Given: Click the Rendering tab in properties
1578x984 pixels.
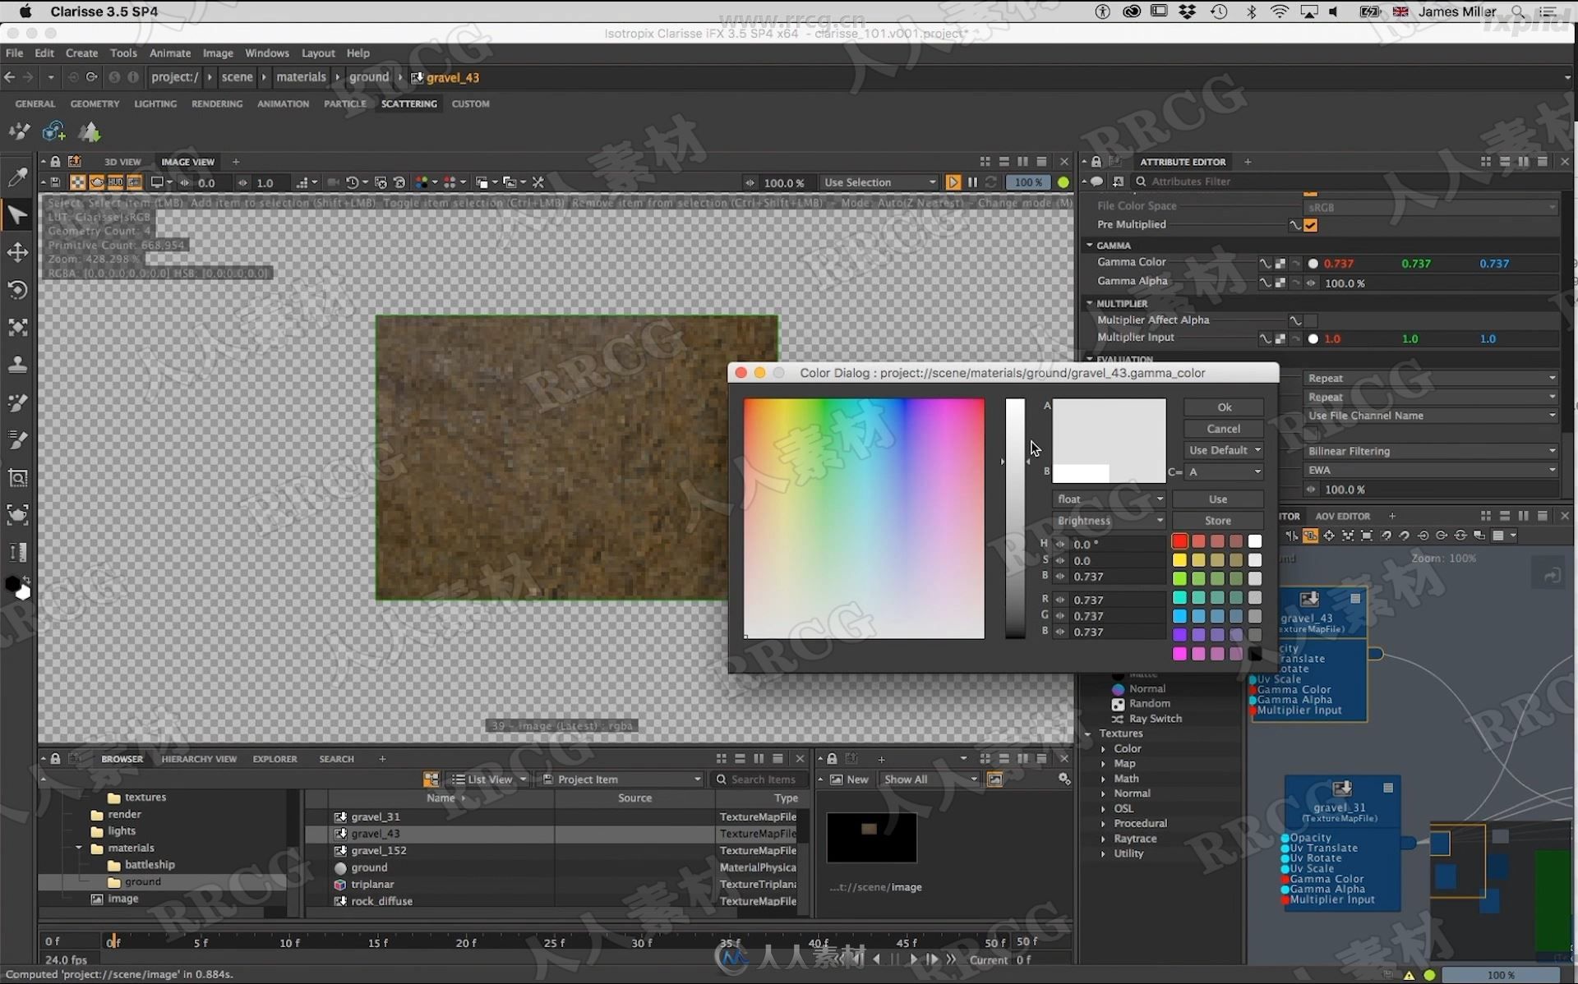Looking at the screenshot, I should click(x=217, y=103).
